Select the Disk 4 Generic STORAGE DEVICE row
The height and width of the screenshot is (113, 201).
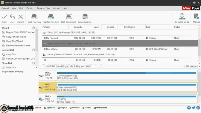[x=120, y=55]
